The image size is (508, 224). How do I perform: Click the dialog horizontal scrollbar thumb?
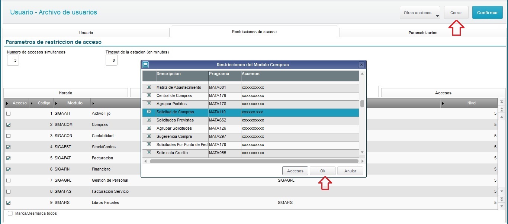click(x=254, y=161)
